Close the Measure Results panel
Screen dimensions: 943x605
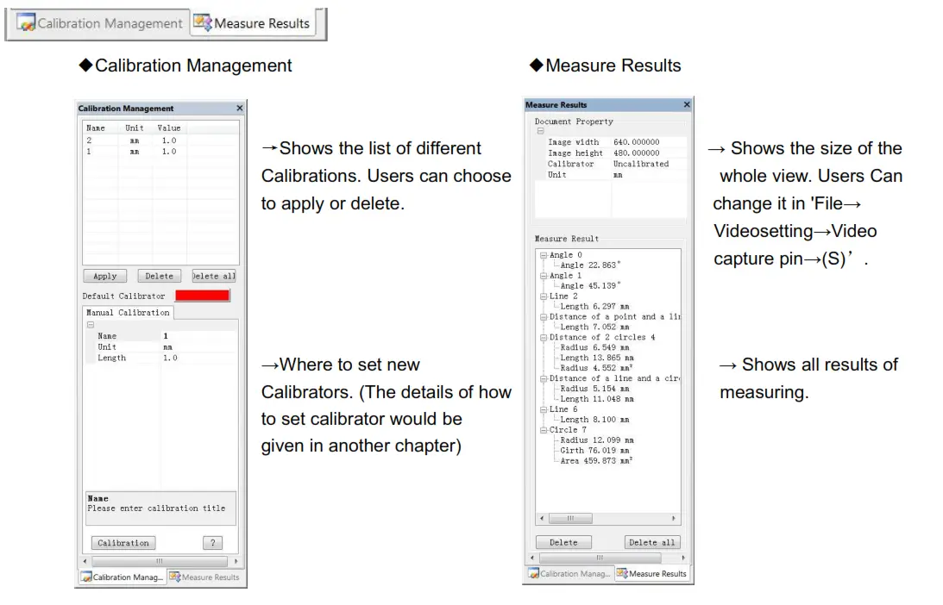tap(687, 104)
